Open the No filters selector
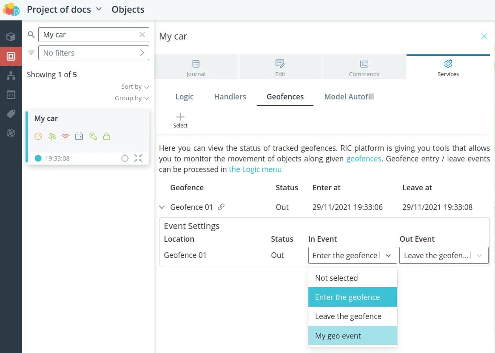 (x=94, y=53)
